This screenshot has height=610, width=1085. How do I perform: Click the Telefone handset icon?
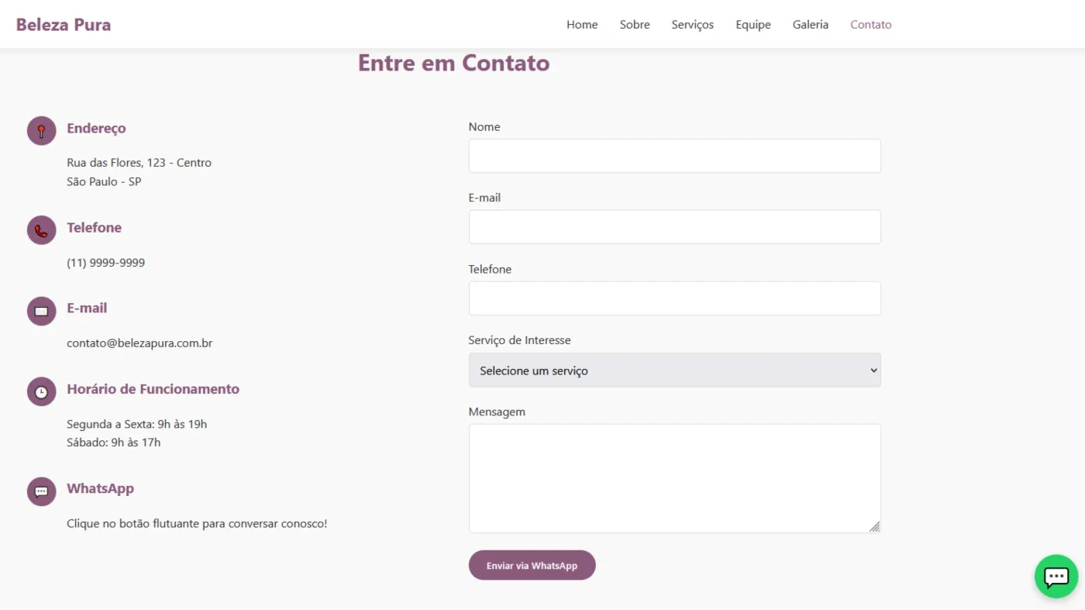tap(41, 230)
